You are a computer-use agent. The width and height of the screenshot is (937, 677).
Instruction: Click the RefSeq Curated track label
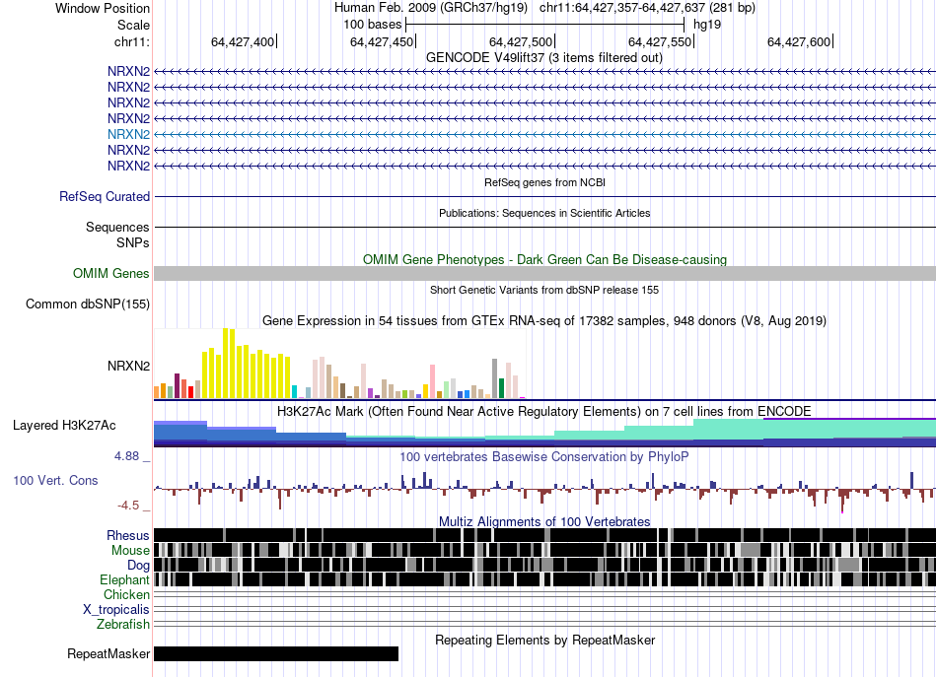pos(105,196)
